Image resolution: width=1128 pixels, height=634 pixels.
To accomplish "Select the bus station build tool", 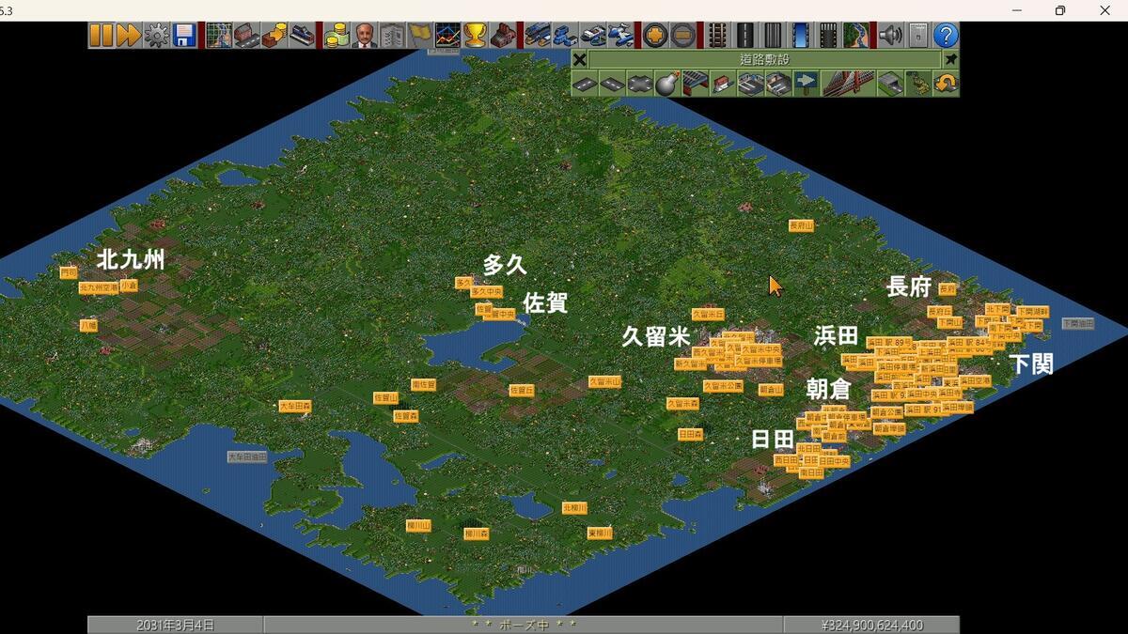I will tap(750, 83).
